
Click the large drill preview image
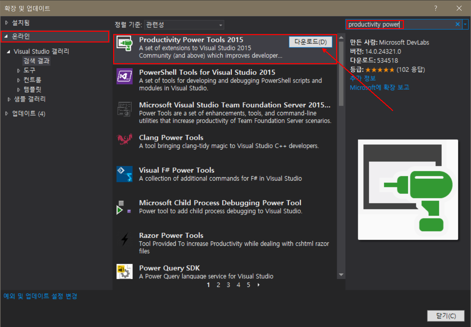408,190
